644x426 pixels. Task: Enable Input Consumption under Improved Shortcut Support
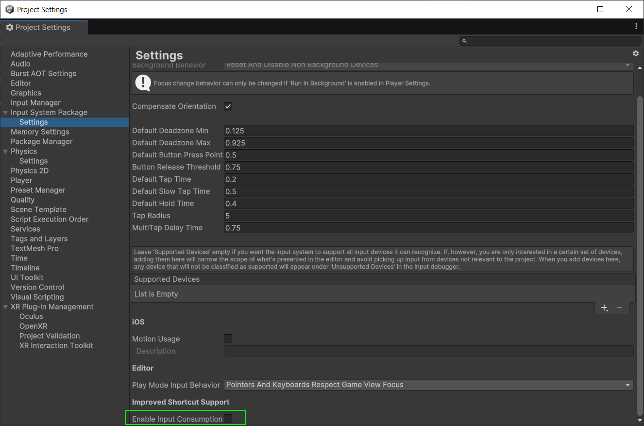tap(228, 418)
